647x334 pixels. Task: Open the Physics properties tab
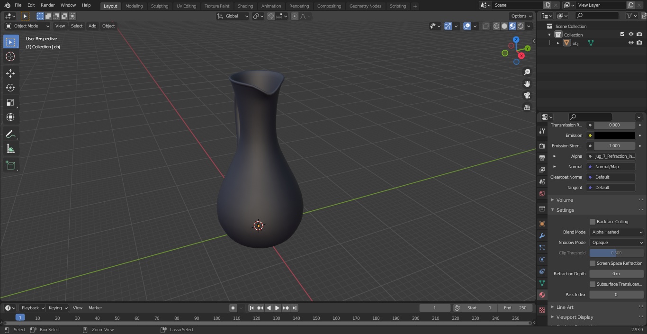coord(542,259)
